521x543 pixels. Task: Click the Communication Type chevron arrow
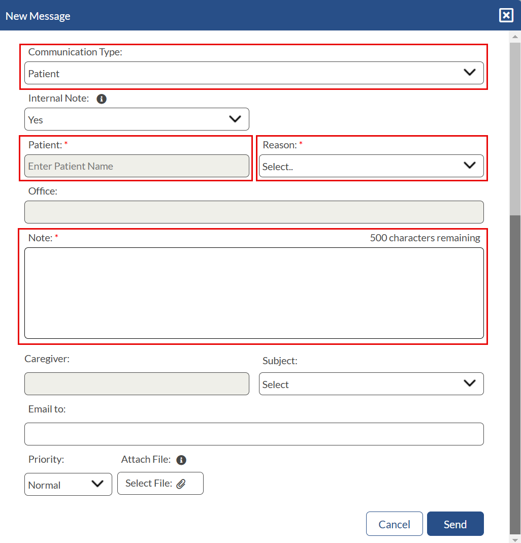point(469,73)
